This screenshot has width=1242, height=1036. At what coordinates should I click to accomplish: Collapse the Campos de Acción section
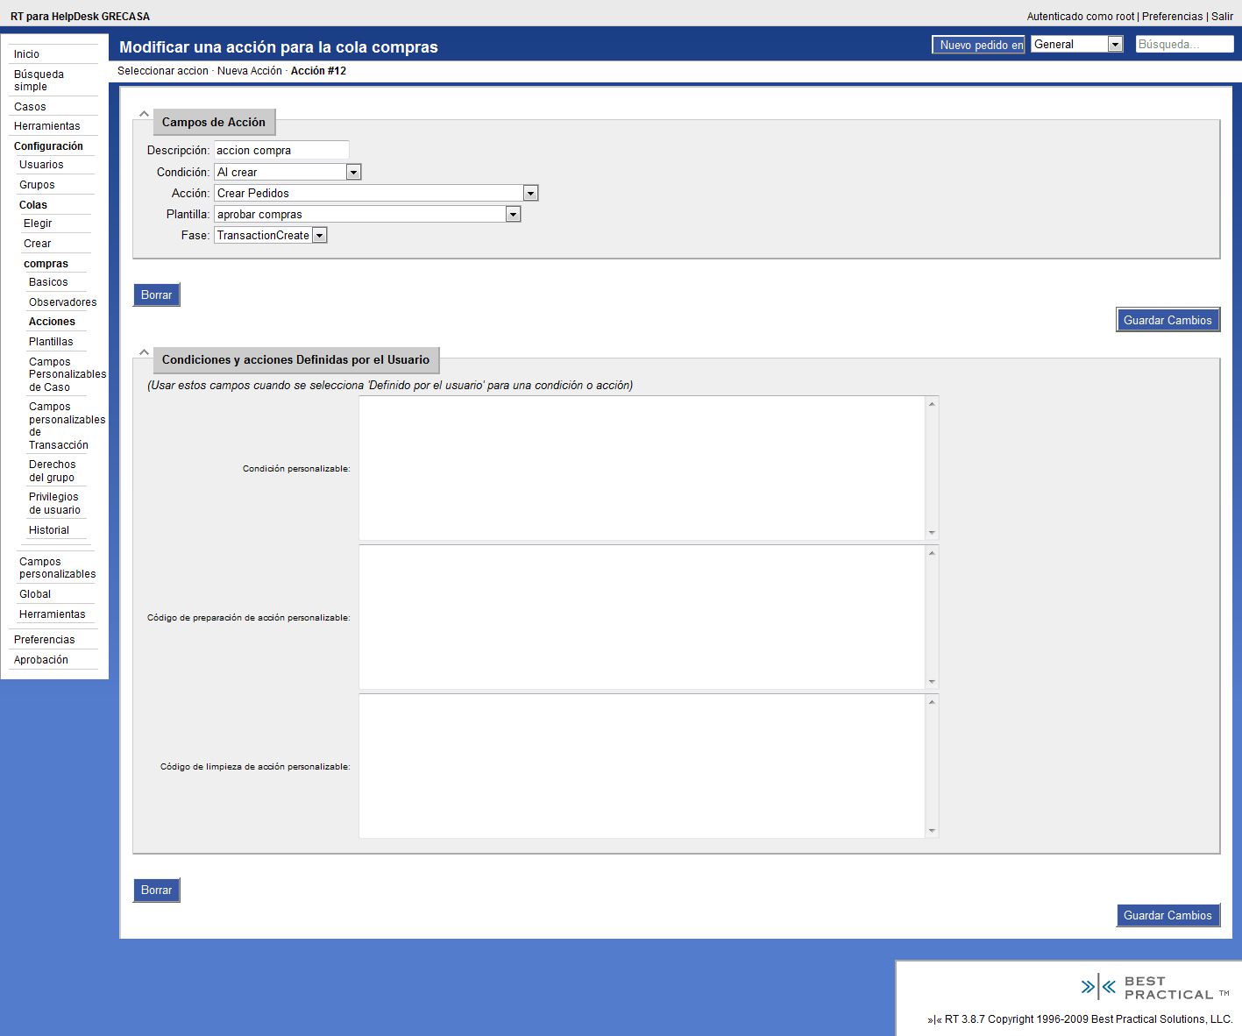(x=144, y=114)
